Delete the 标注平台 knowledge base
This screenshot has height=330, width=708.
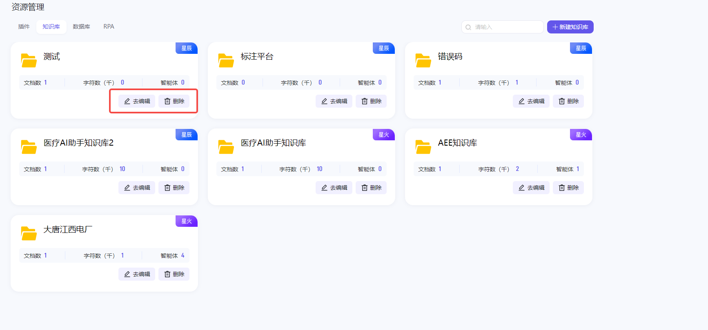coord(371,101)
